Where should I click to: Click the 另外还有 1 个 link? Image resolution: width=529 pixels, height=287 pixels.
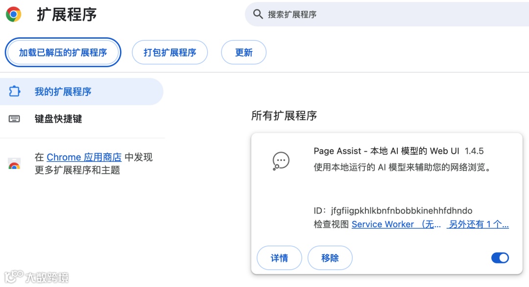click(x=478, y=224)
